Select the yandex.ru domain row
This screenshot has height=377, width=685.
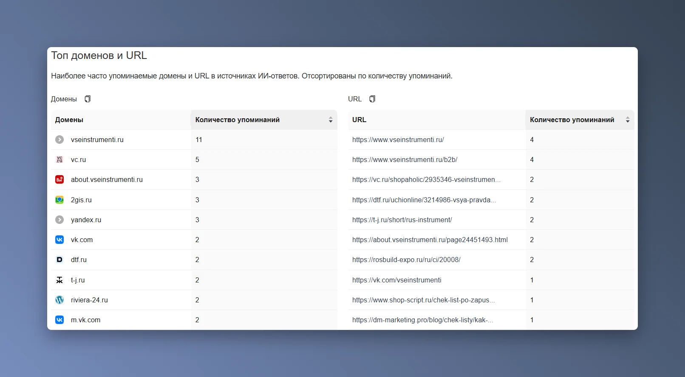[x=194, y=220]
